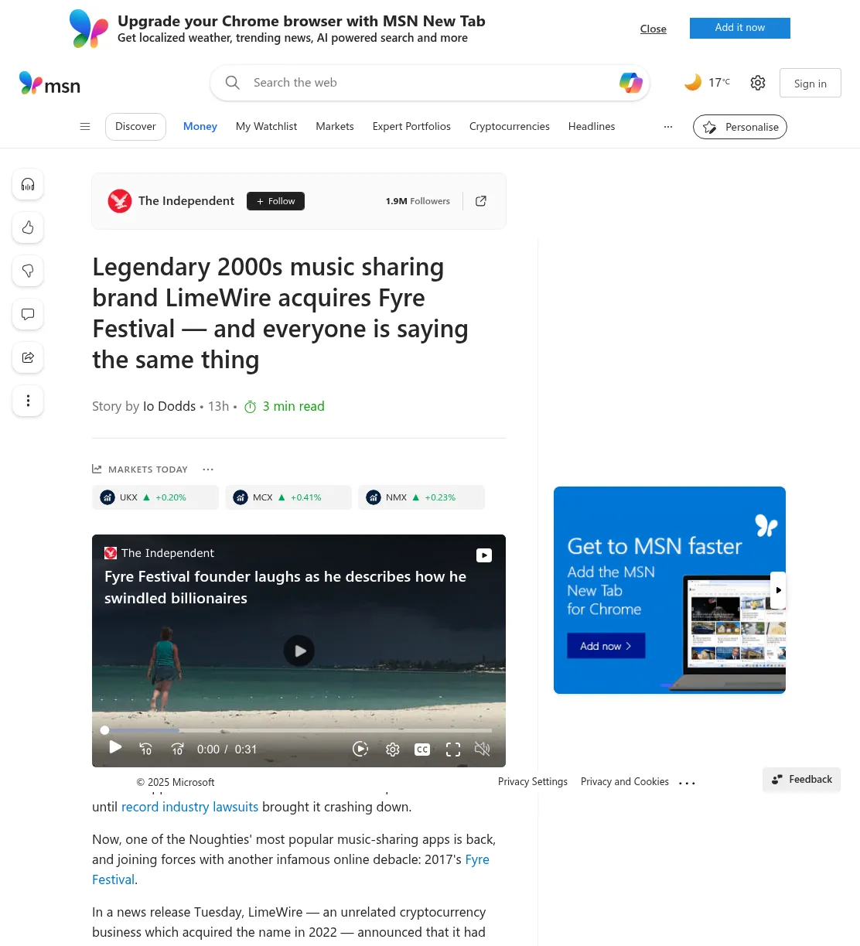Click the Copilot icon in search bar

(631, 83)
